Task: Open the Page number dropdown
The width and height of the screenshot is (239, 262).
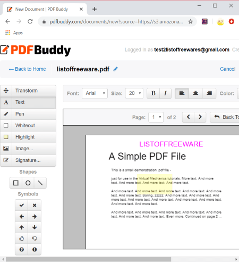Action: click(x=156, y=117)
